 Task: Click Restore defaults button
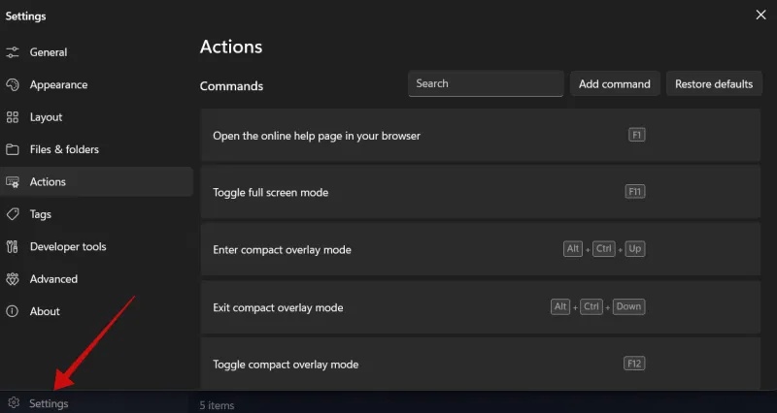tap(714, 84)
